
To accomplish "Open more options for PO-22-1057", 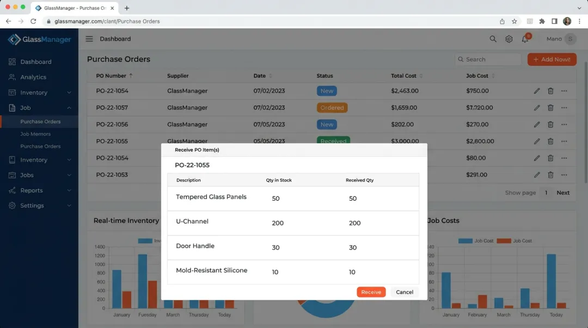I will pyautogui.click(x=564, y=108).
